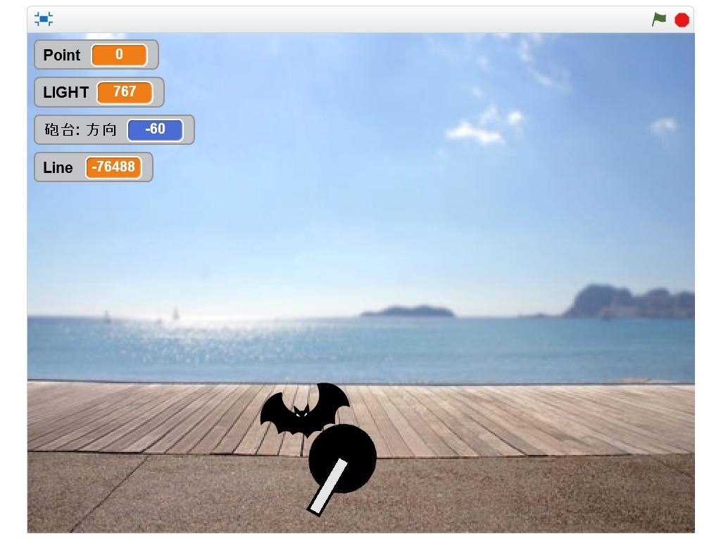Select the LIGHT variable label

(x=65, y=92)
